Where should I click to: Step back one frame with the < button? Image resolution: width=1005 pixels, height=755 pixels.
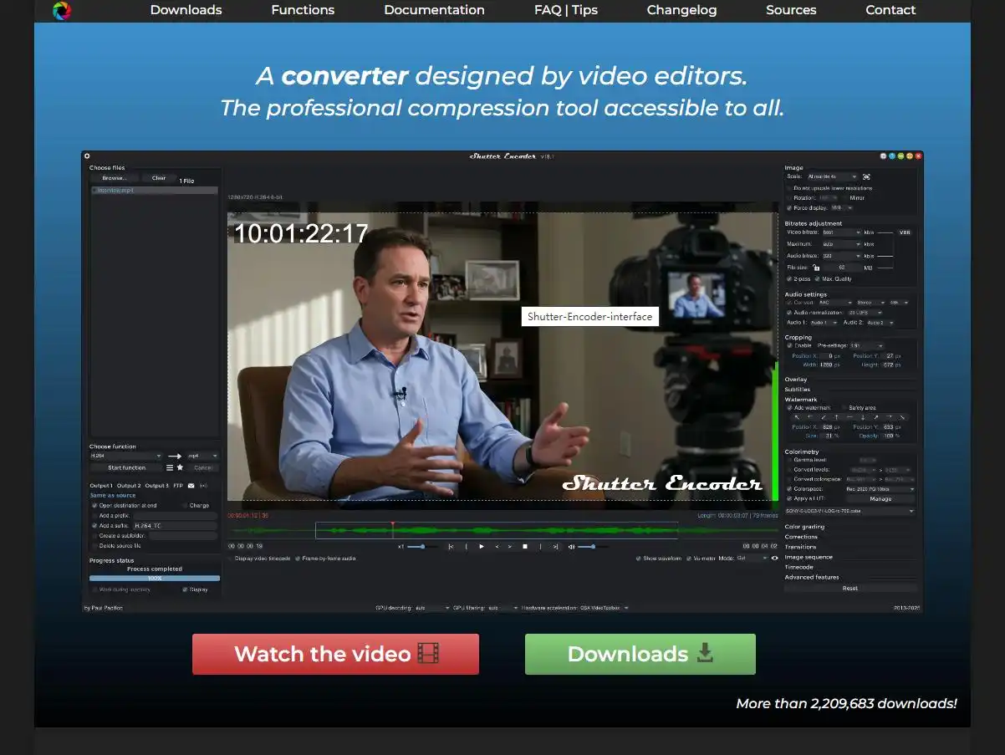tap(497, 546)
